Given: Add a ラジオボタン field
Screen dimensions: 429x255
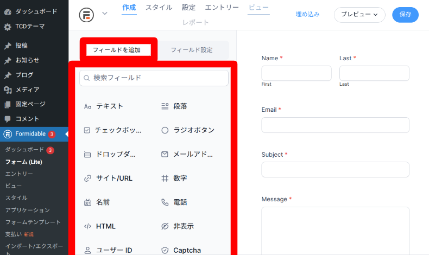Looking at the screenshot, I should [x=188, y=130].
